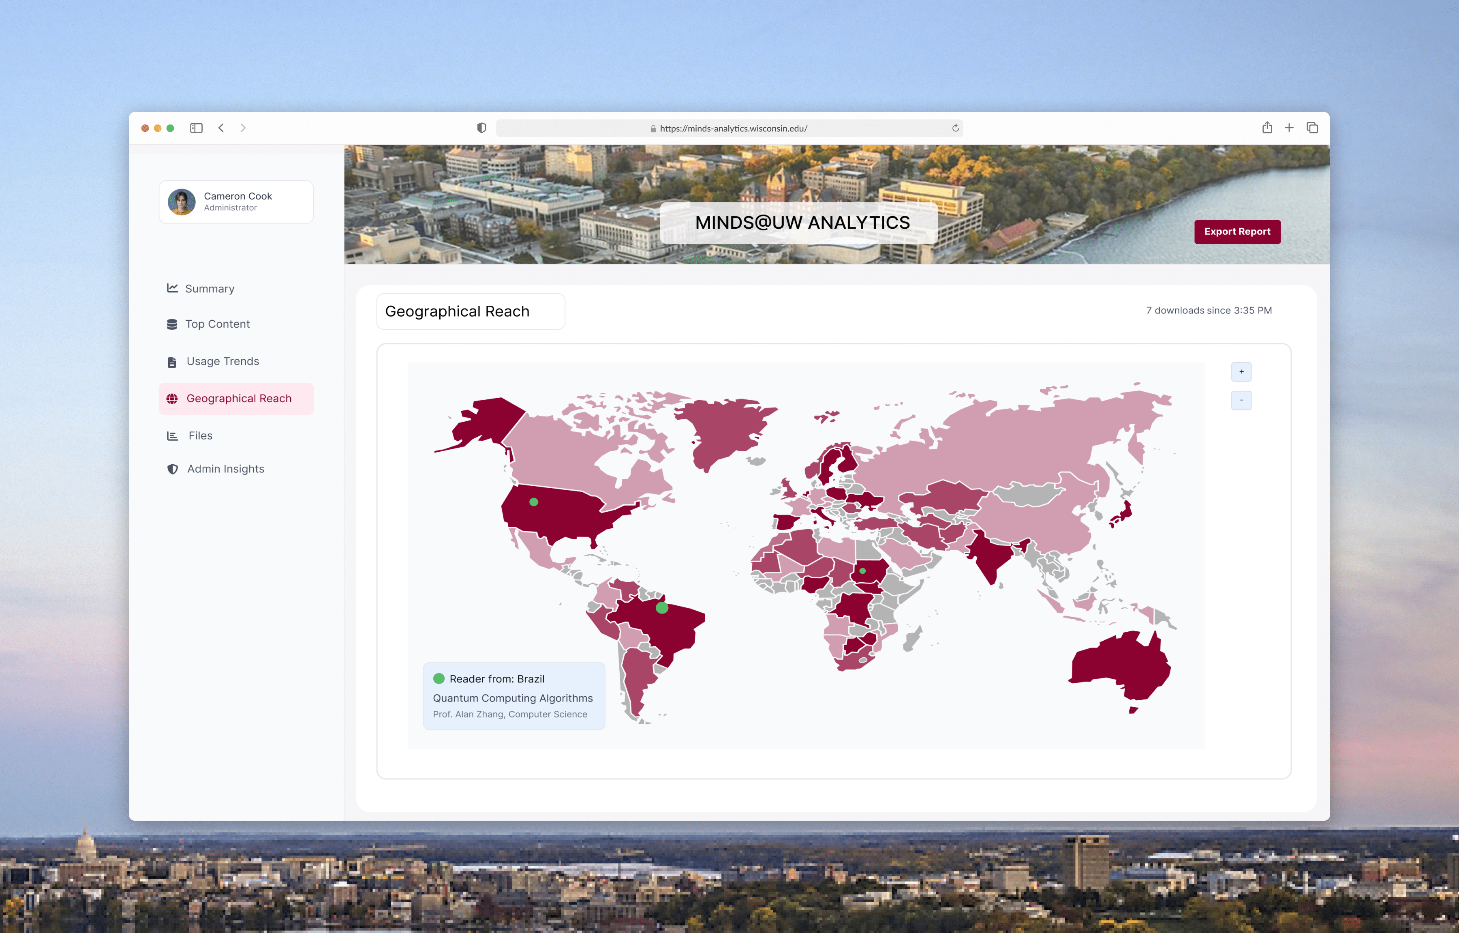Viewport: 1459px width, 933px height.
Task: Open the Top Content menu item
Action: [x=217, y=324]
